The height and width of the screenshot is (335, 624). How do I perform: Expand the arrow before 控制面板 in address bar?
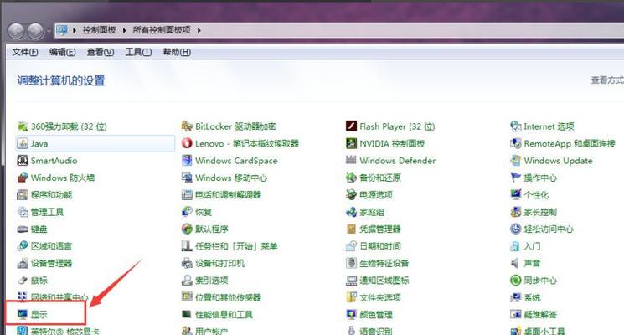75,30
